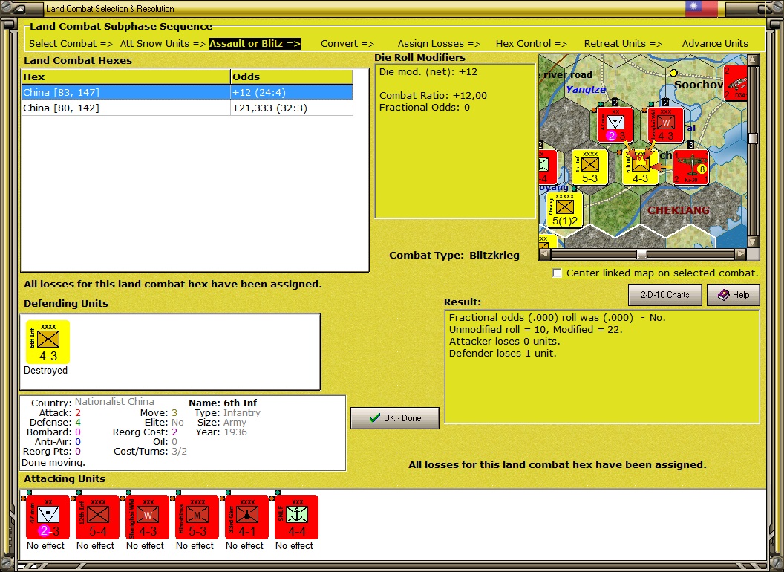Viewport: 784px width, 572px height.
Task: Click Attacker loses 0 units result line
Action: tap(505, 341)
